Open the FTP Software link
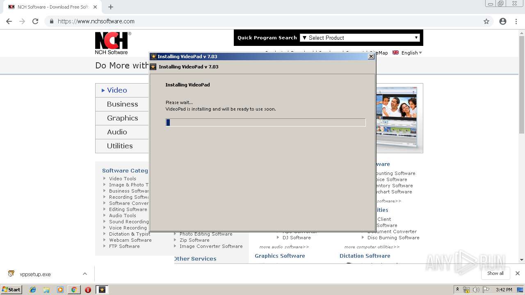Image resolution: width=525 pixels, height=295 pixels. (124, 246)
